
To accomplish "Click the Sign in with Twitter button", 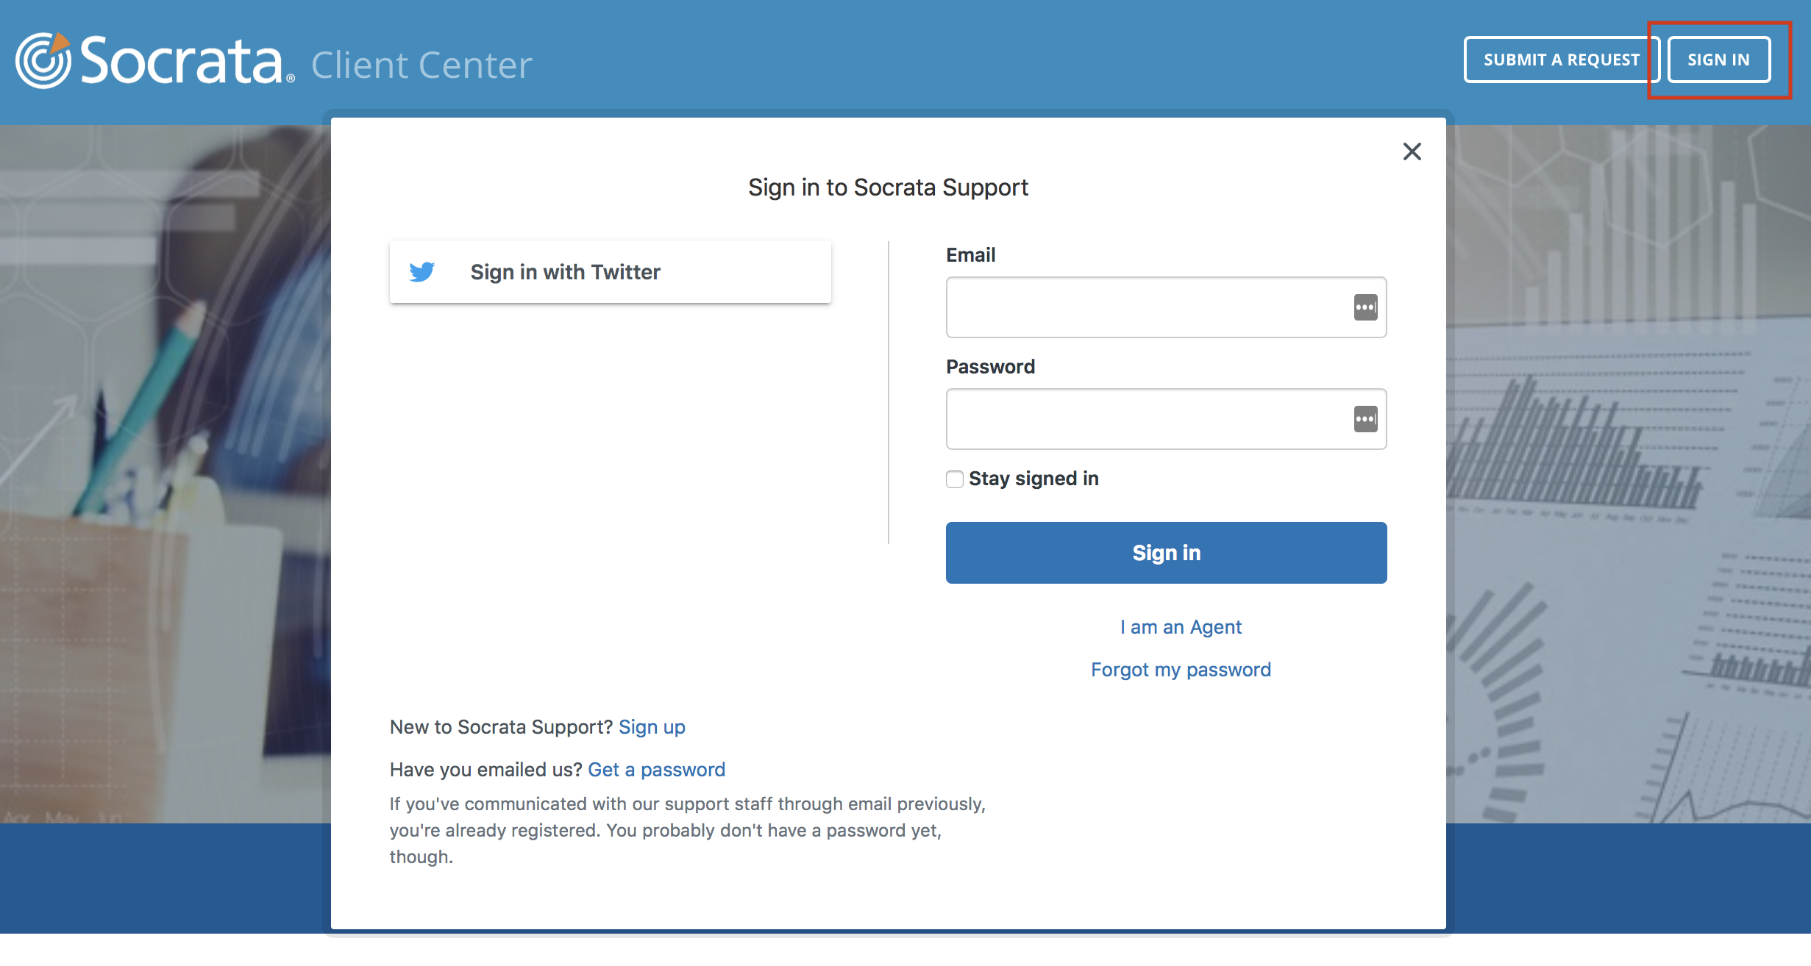I will tap(611, 272).
